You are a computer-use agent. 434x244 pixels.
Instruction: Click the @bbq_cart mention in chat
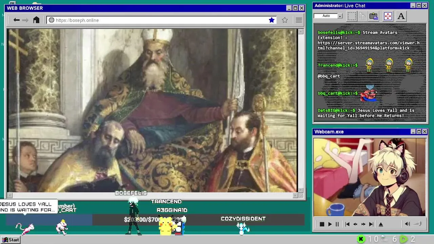(329, 76)
